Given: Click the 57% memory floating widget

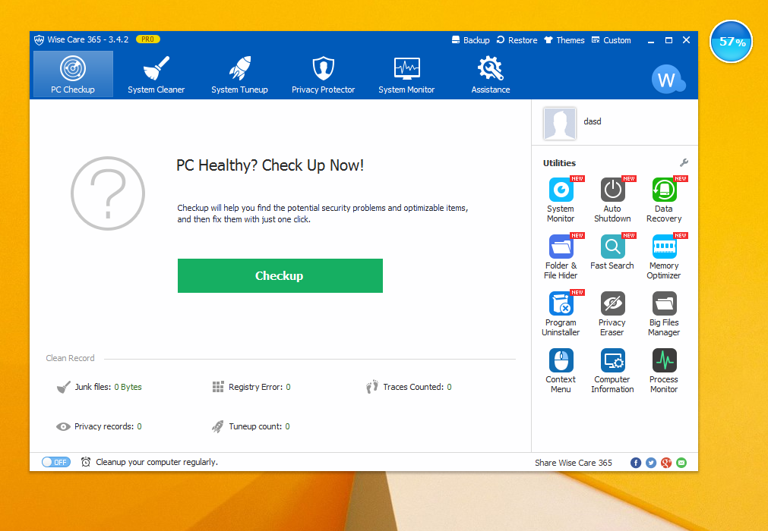Looking at the screenshot, I should click(x=731, y=42).
